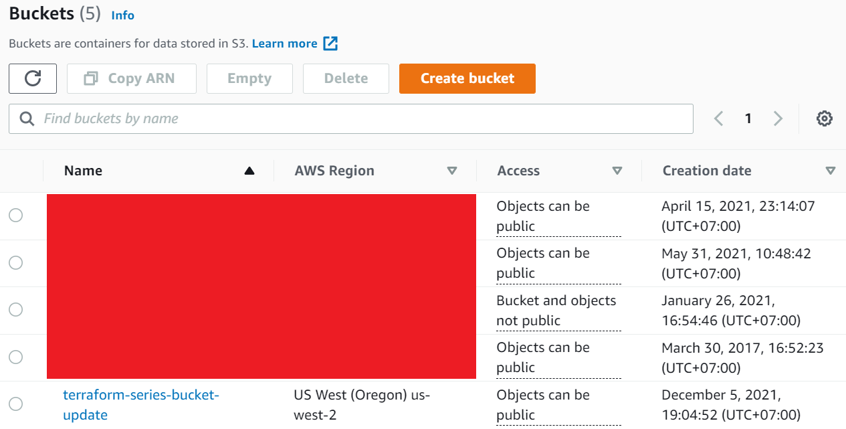Click the refresh buckets icon button
This screenshot has width=846, height=429.
coord(33,78)
